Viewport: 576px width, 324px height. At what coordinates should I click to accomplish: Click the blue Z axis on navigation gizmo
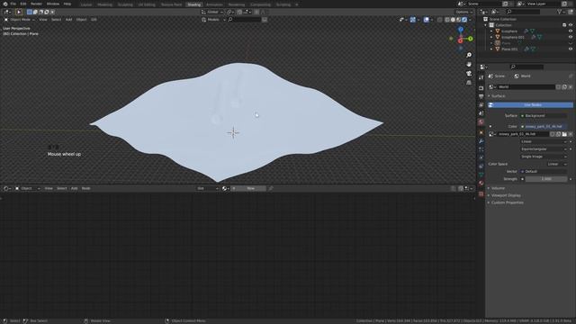[x=461, y=30]
